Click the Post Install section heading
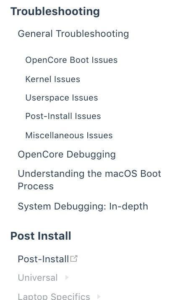Screen dimensions: 188x300 (x=41, y=236)
